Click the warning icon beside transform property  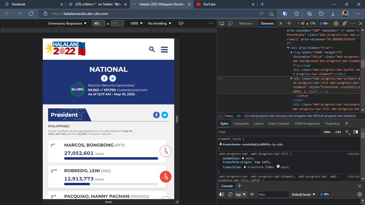221,144
